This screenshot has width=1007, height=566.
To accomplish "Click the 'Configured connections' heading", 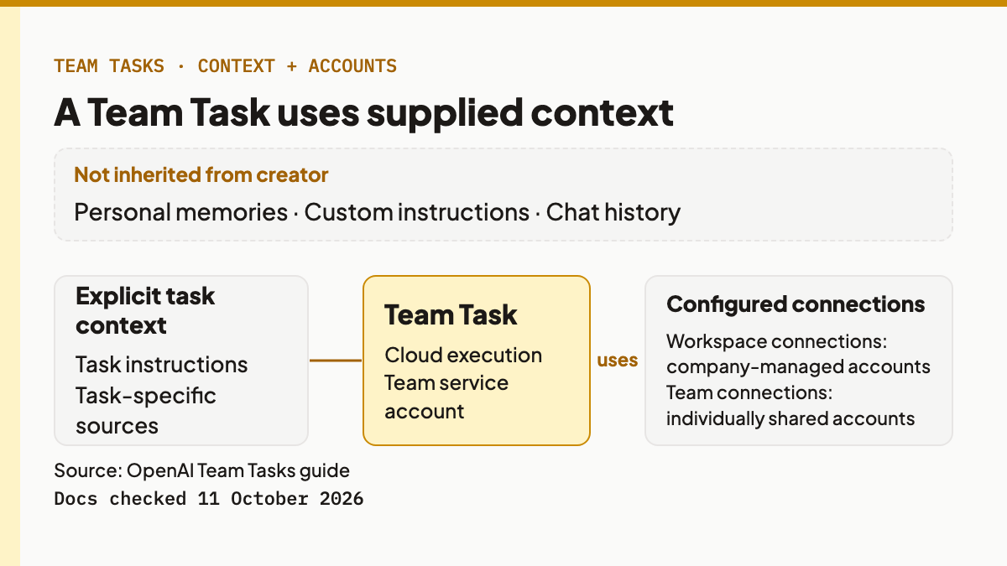I will pos(796,304).
